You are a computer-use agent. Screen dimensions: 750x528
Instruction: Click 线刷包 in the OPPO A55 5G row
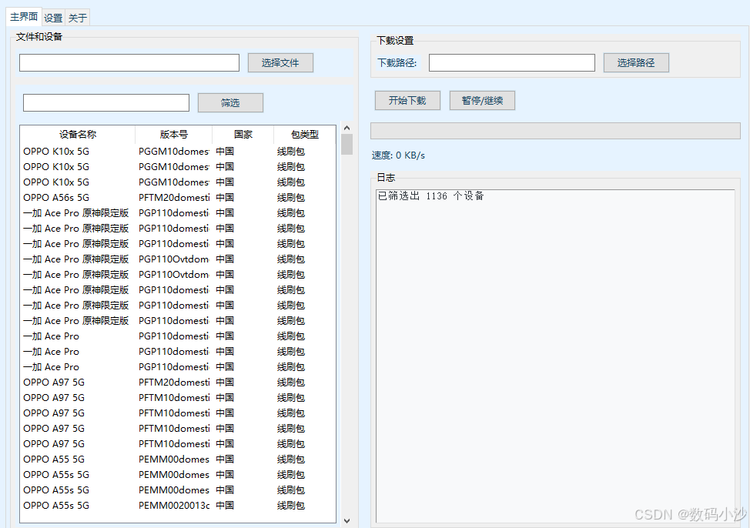(291, 459)
